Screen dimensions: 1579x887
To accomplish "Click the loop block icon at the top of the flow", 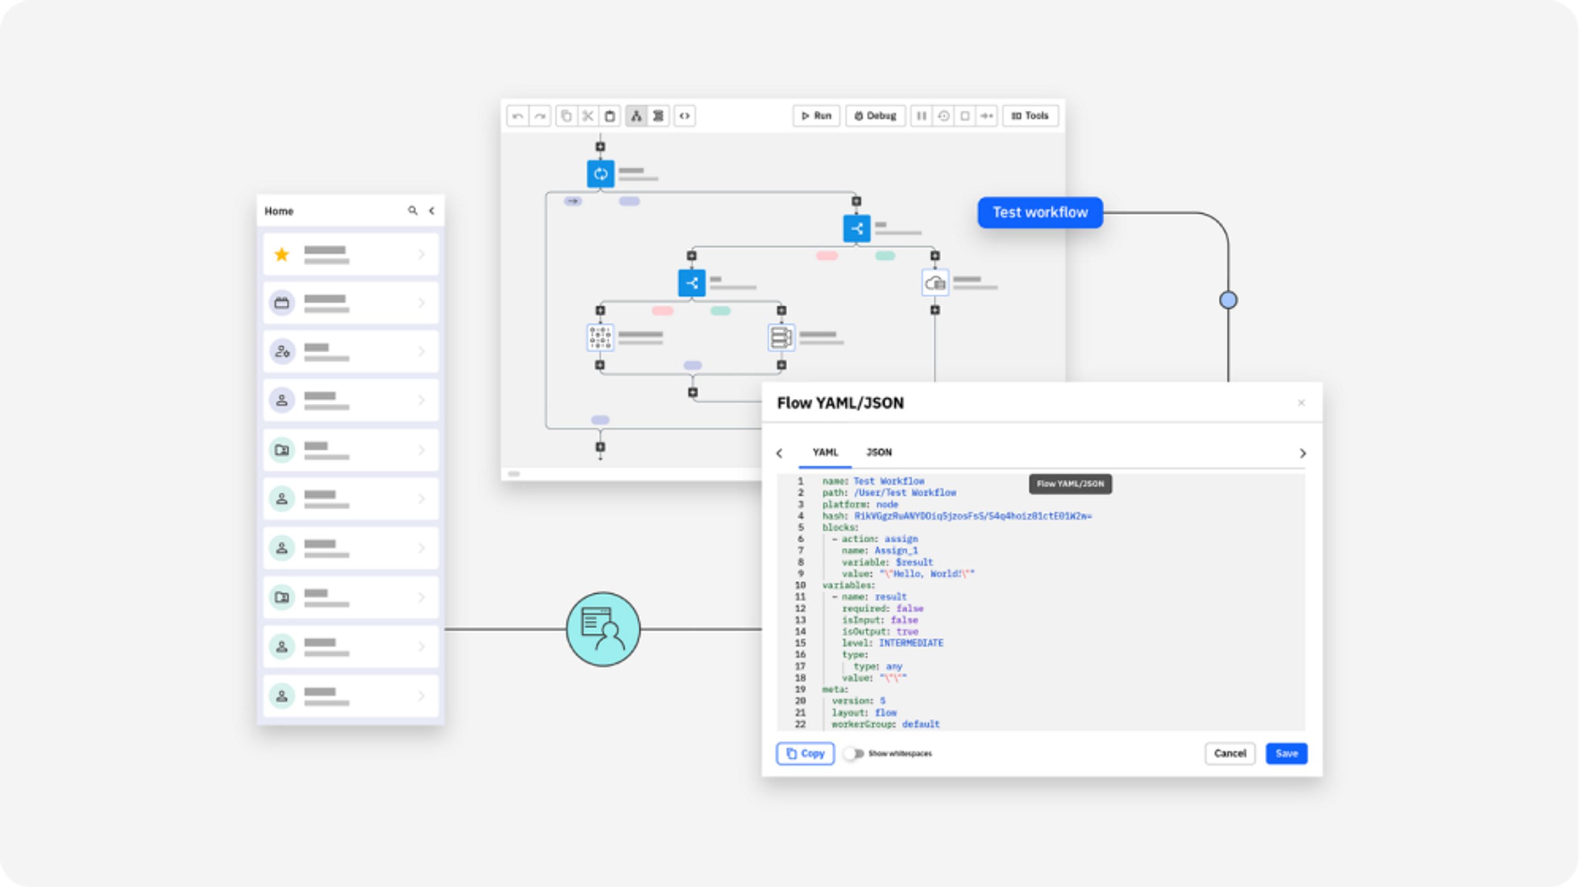I will 600,174.
